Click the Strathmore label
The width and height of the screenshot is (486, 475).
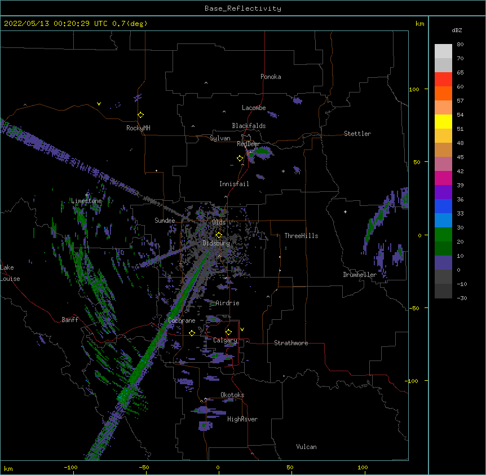pyautogui.click(x=291, y=343)
